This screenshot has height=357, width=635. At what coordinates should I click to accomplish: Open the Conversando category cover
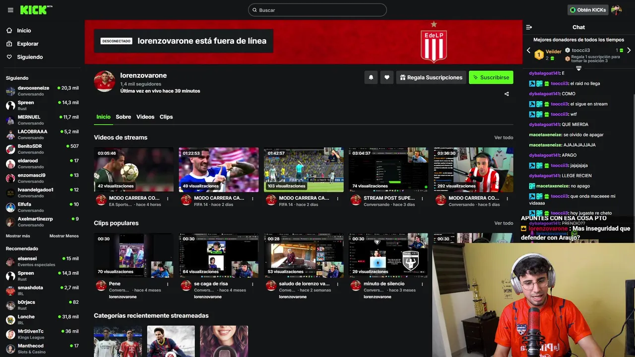click(x=224, y=341)
